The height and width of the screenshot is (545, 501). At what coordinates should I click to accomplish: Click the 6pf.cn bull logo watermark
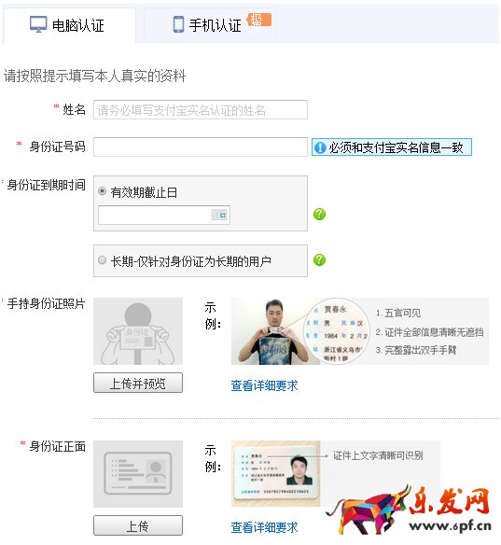[x=410, y=510]
